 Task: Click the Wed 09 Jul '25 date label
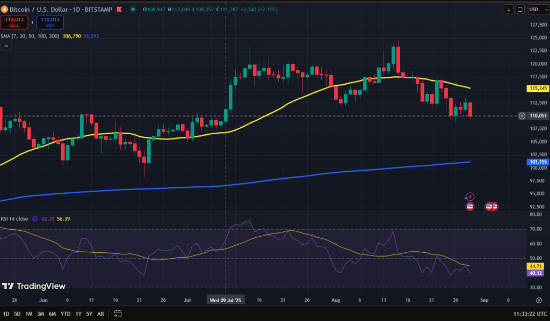click(226, 300)
